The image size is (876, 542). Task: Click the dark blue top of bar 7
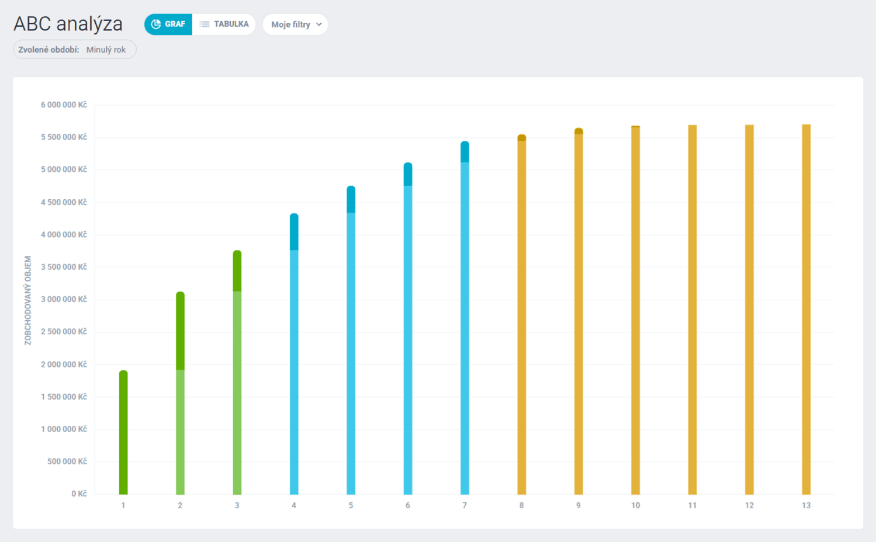click(x=465, y=152)
